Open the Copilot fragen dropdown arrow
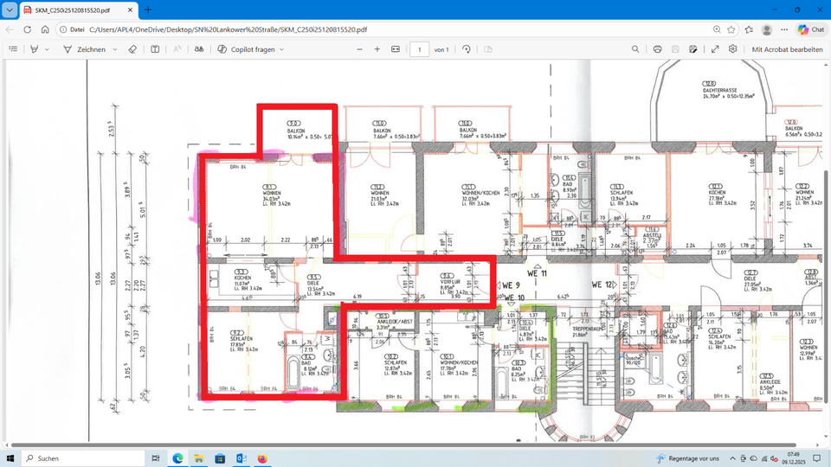The image size is (831, 467). tap(282, 49)
